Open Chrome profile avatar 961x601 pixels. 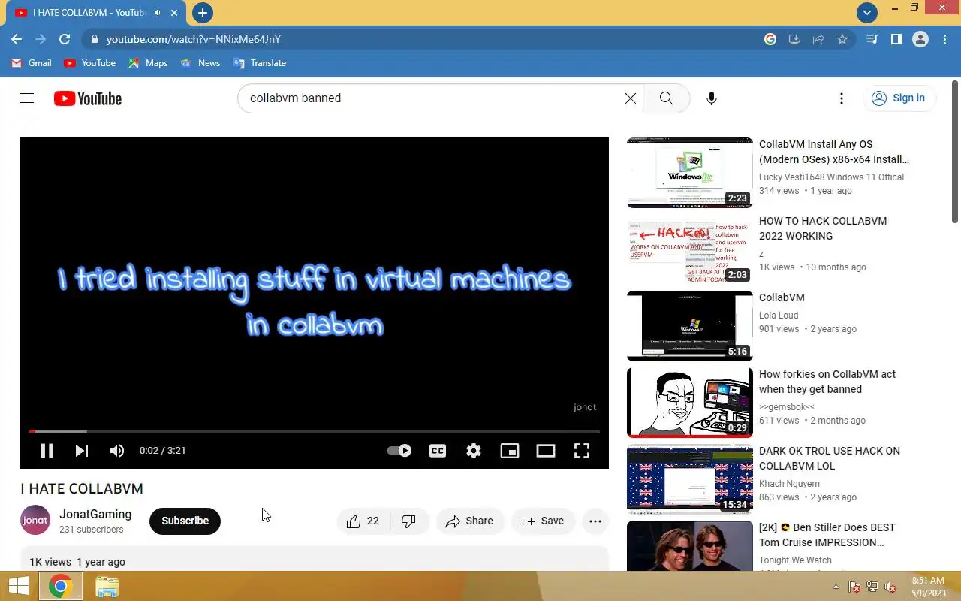(x=920, y=39)
